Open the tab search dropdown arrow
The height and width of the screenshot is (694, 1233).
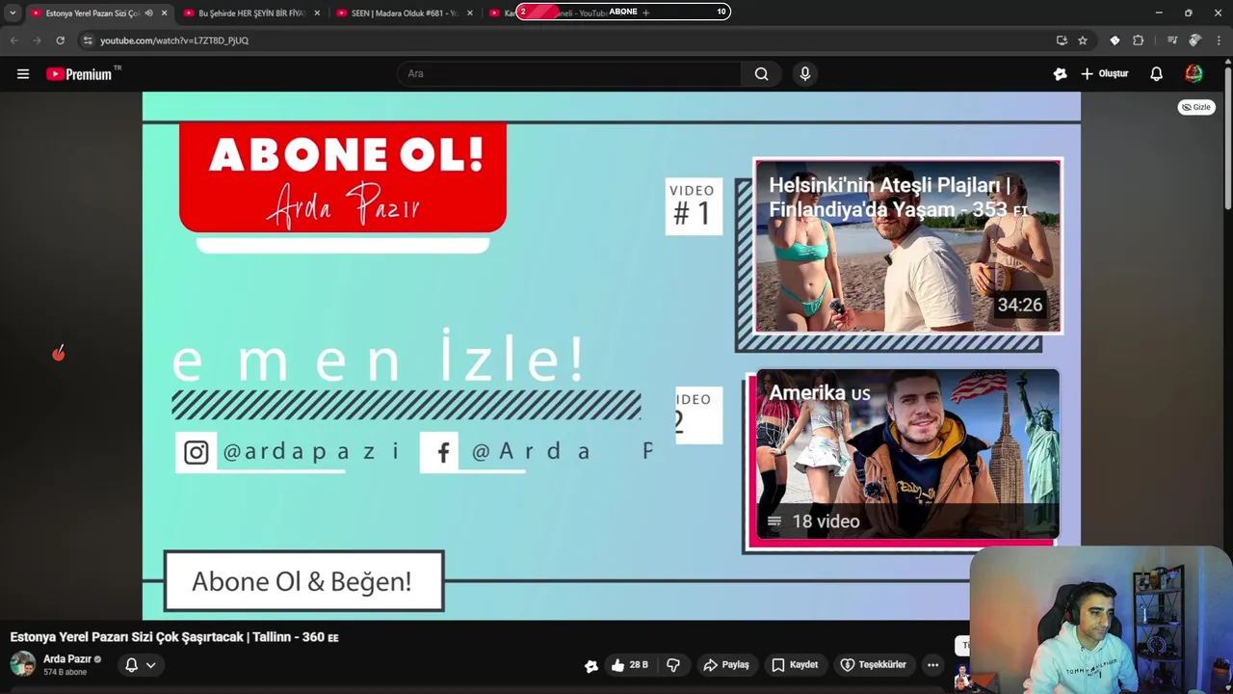pyautogui.click(x=13, y=13)
